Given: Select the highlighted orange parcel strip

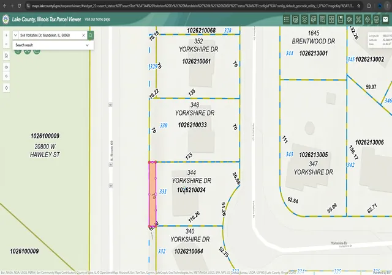Looking at the screenshot, I should [x=153, y=194].
